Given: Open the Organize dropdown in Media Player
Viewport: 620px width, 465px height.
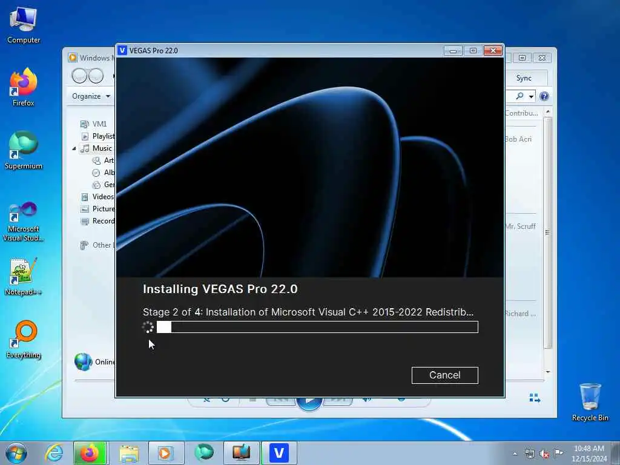Looking at the screenshot, I should [91, 96].
